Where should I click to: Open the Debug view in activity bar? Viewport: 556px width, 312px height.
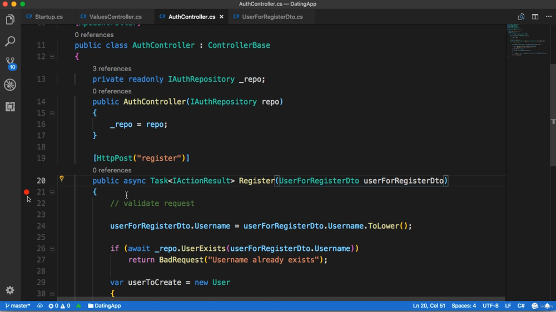(x=10, y=85)
